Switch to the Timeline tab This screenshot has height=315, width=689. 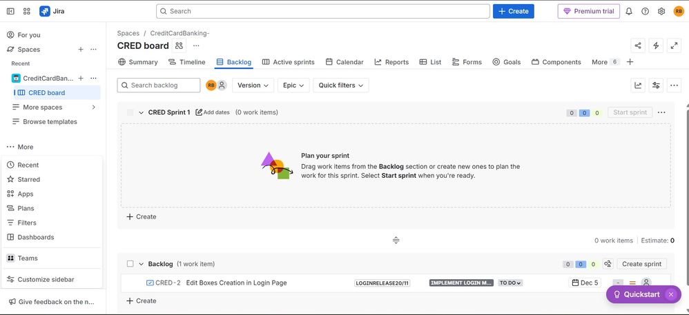[x=187, y=62]
